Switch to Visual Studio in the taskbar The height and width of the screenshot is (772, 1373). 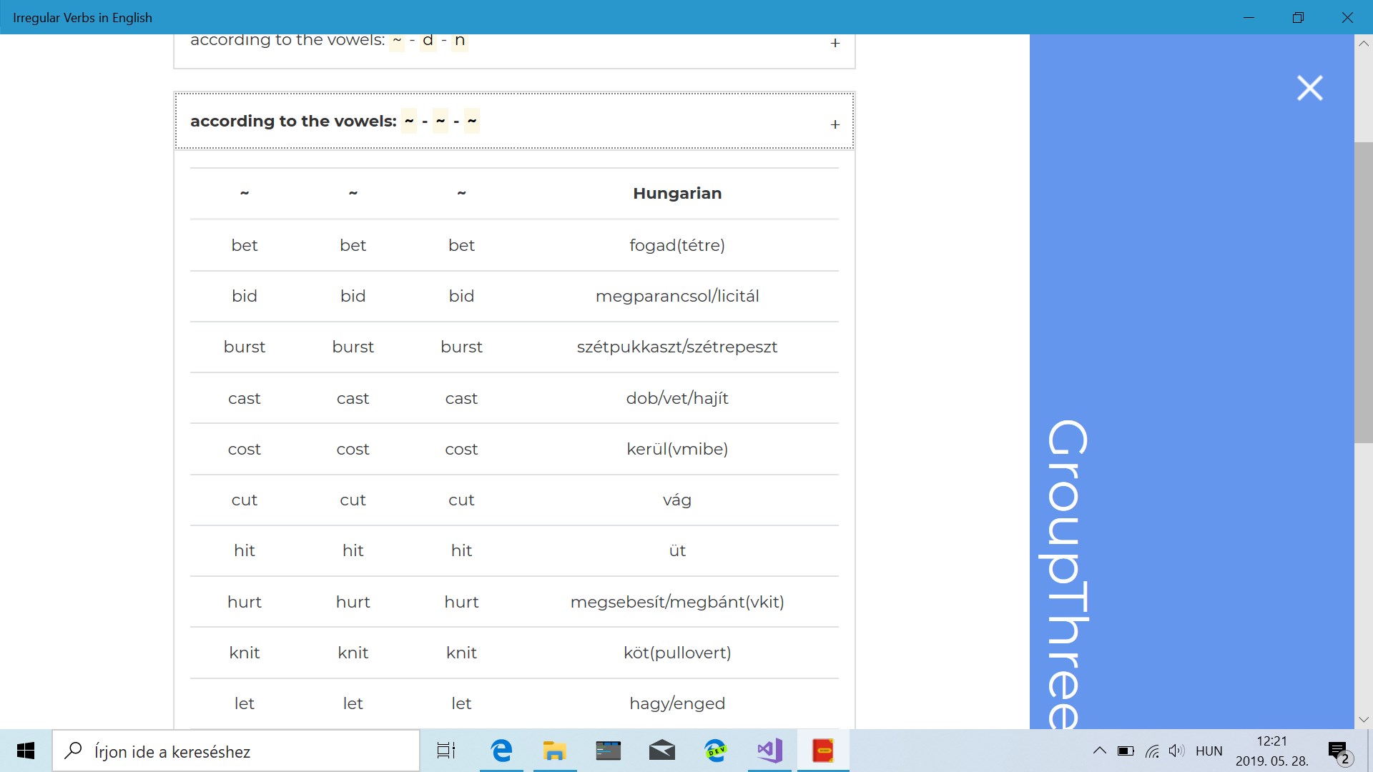pos(769,751)
